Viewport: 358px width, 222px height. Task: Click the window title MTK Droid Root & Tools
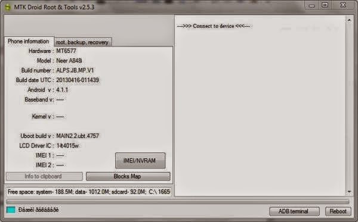[x=54, y=7]
